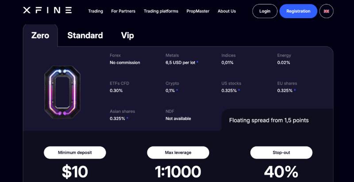The height and width of the screenshot is (182, 354).
Task: Open the PropMaster menu item
Action: pos(198,11)
